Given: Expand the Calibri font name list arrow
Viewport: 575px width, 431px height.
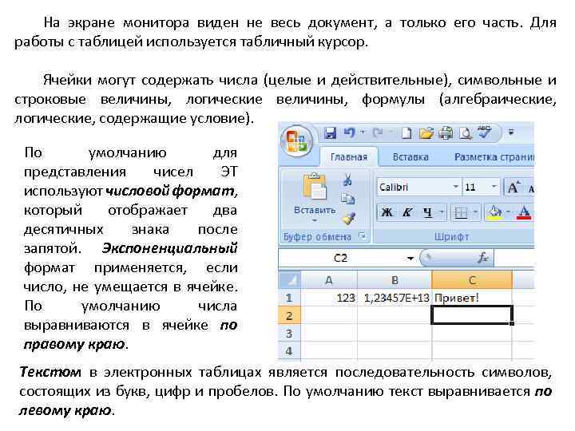Looking at the screenshot, I should tap(455, 187).
